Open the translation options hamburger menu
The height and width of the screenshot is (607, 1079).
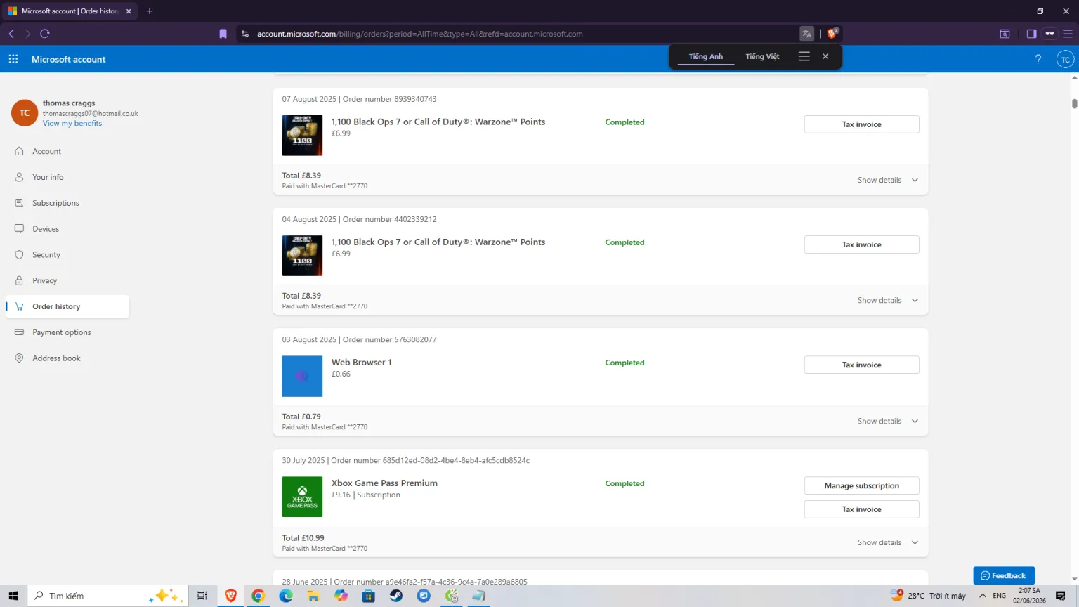click(x=804, y=56)
